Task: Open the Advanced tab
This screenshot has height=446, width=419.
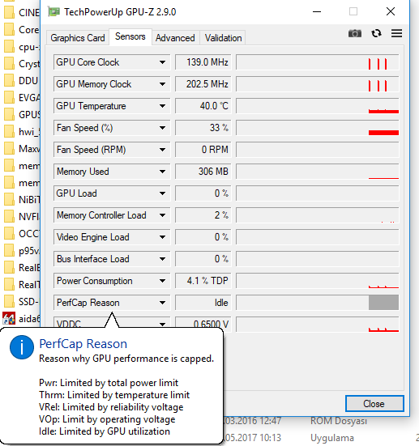Action: [175, 38]
